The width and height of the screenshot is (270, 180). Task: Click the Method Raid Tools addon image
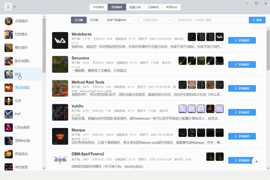[x=60, y=88]
